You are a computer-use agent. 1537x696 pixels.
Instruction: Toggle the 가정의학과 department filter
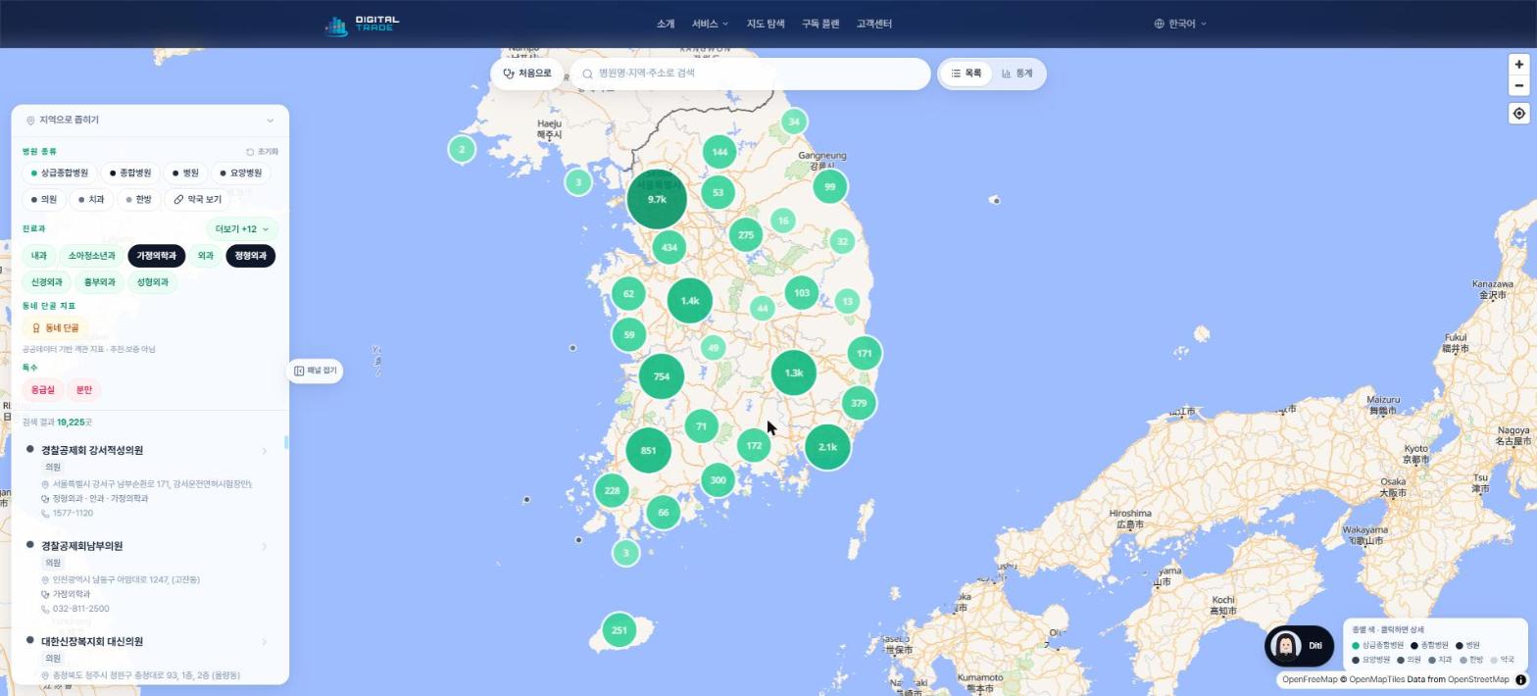(x=156, y=256)
